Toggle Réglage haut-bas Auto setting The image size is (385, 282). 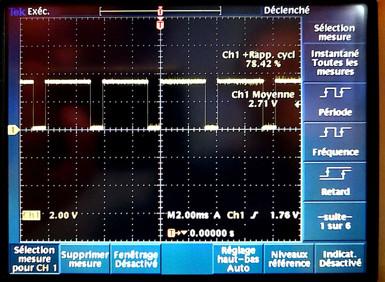(239, 259)
